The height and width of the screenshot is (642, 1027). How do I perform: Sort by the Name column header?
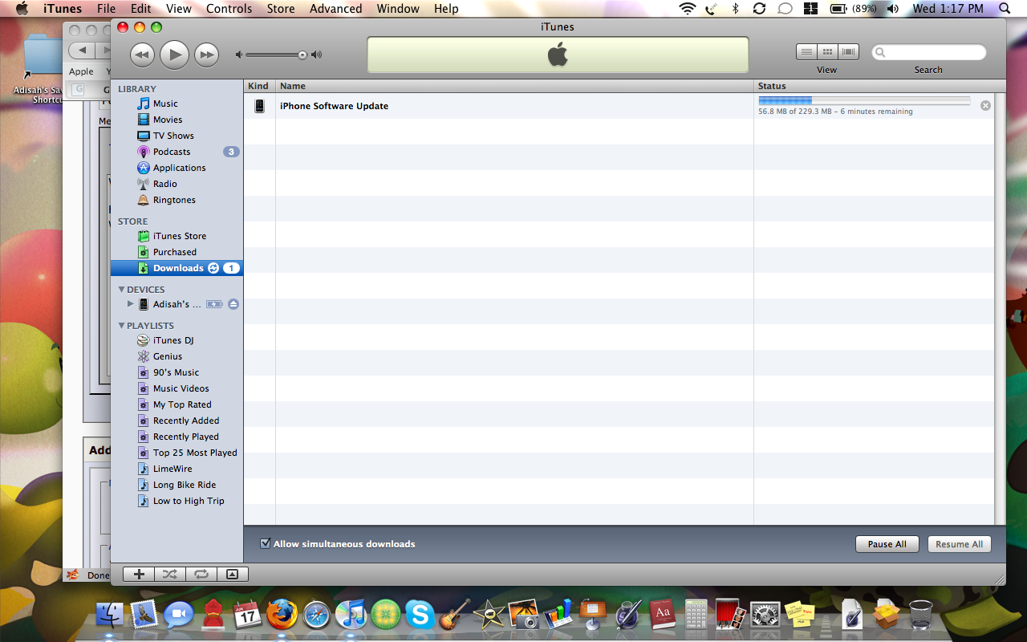point(514,86)
